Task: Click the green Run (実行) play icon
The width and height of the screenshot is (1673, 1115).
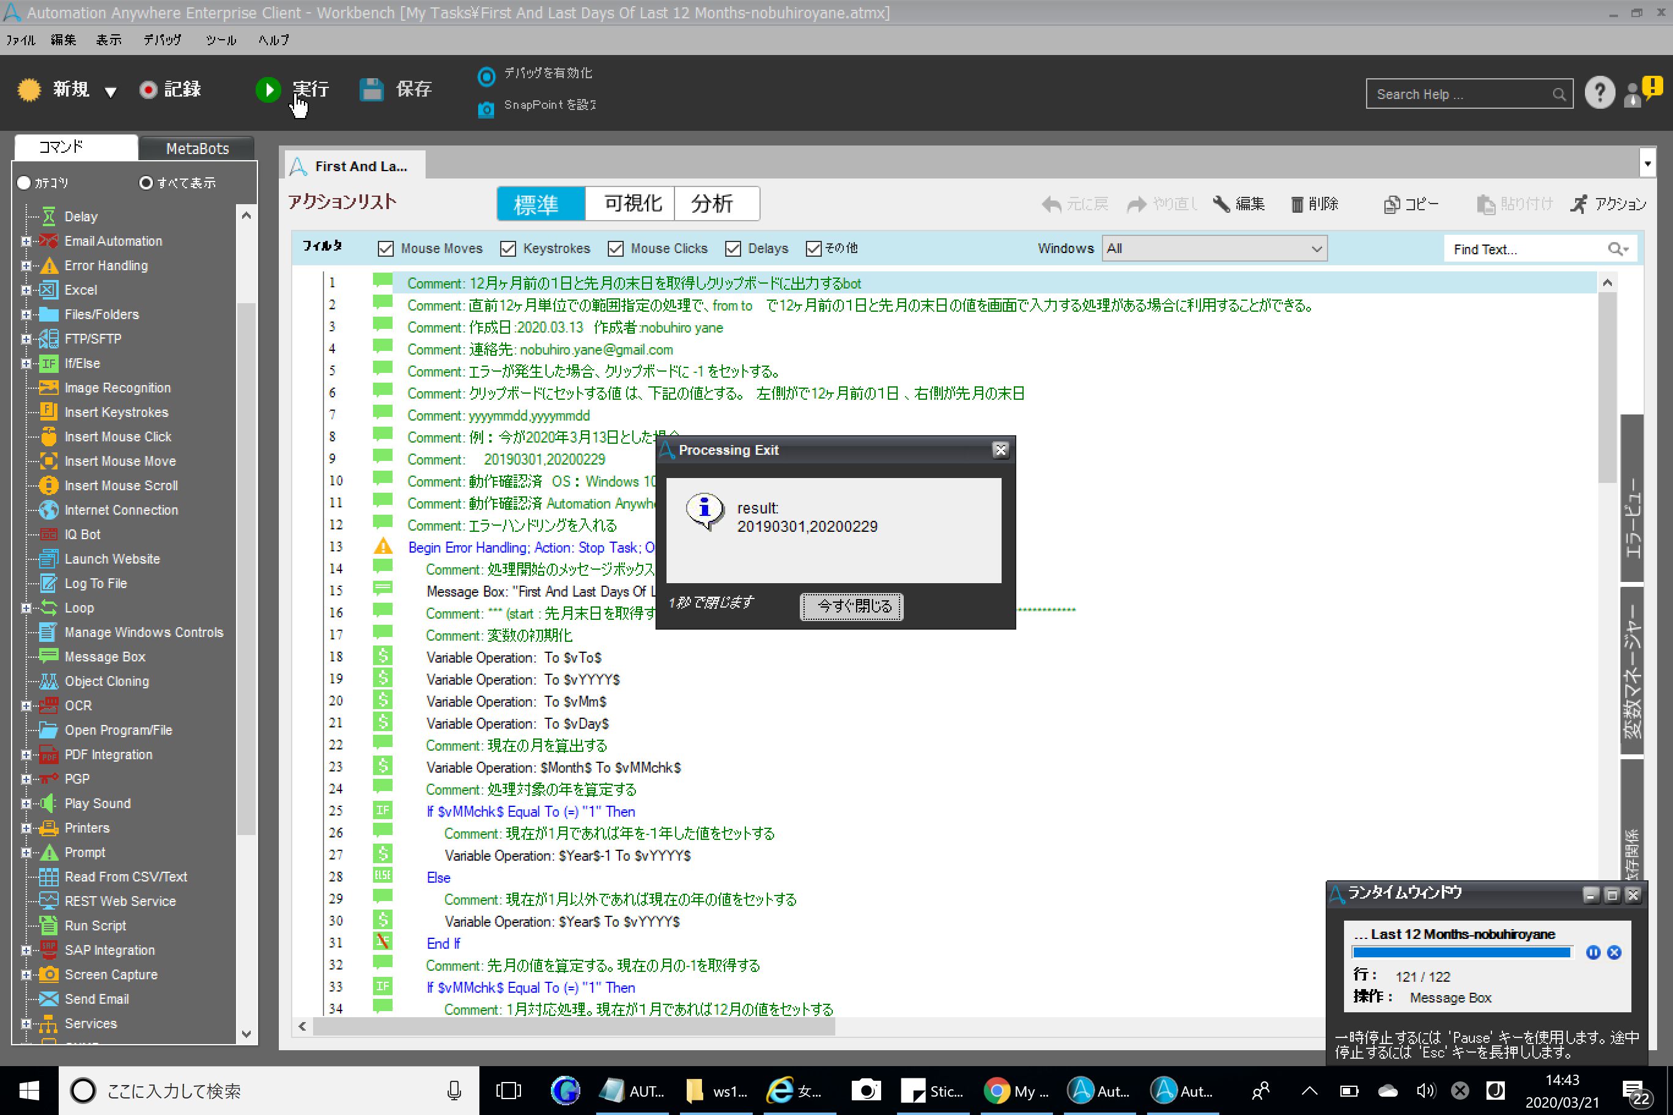Action: [268, 90]
